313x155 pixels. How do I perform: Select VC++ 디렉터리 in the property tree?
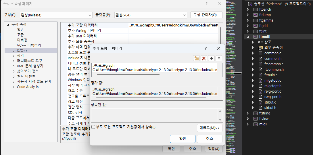[x=29, y=45]
